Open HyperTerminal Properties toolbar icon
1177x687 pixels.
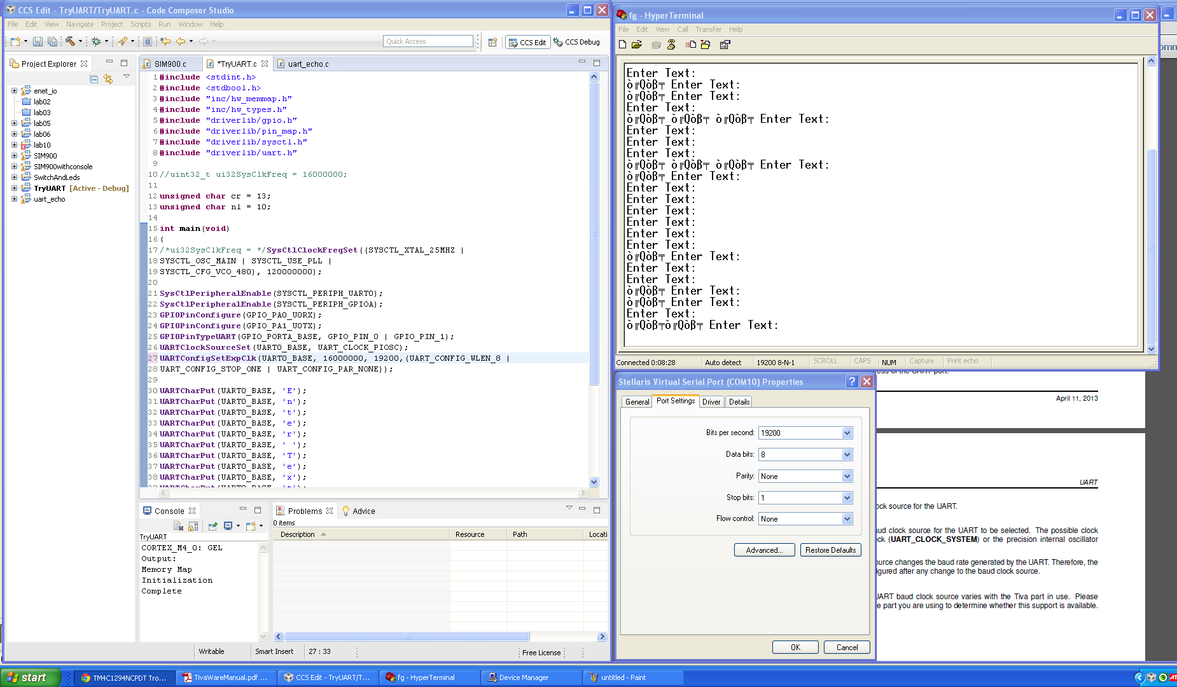[x=725, y=45]
